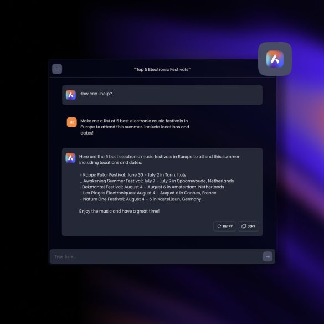Click the conversation title 'Top 5 Electronic Festivals'
324x324 pixels.
click(162, 69)
